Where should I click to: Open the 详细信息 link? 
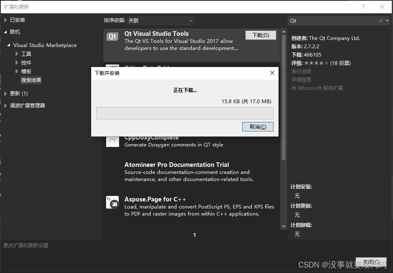point(301,79)
